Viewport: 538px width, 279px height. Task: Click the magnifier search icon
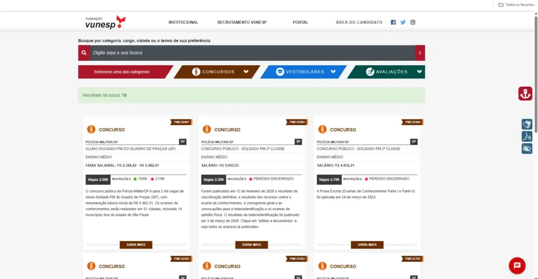(84, 53)
